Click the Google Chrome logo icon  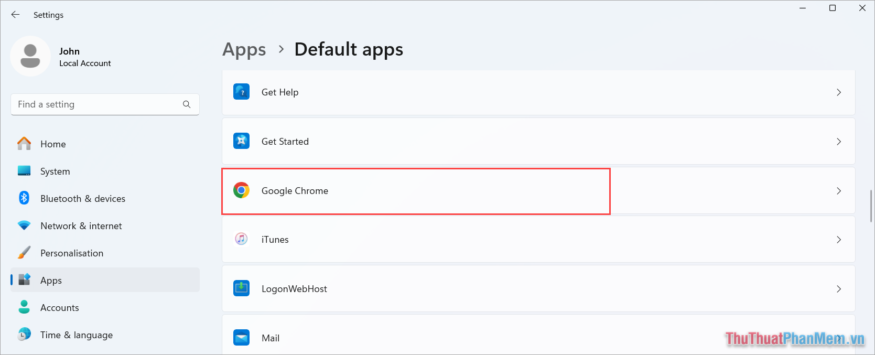tap(241, 190)
